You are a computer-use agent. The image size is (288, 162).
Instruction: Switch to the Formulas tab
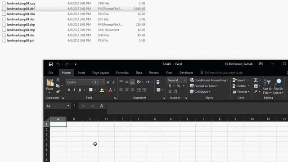click(122, 73)
